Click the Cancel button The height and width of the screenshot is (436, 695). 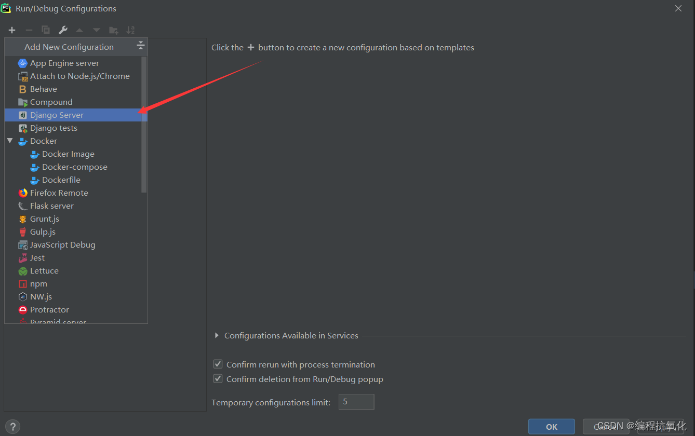(606, 427)
